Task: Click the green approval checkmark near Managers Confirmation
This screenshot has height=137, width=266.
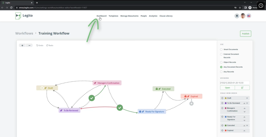Action: coord(91,98)
